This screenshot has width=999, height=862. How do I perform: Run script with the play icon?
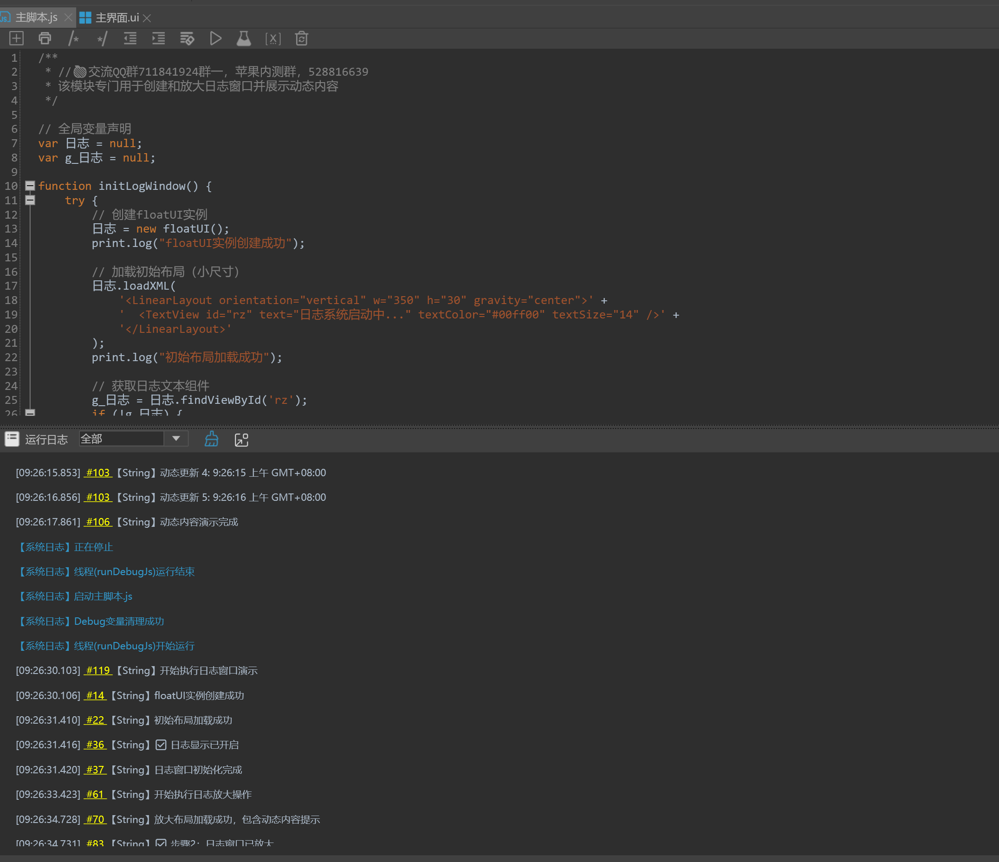[215, 38]
